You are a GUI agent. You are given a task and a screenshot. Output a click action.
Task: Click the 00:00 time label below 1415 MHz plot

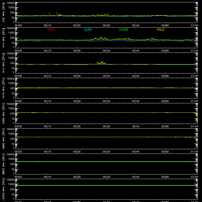click(18, 101)
